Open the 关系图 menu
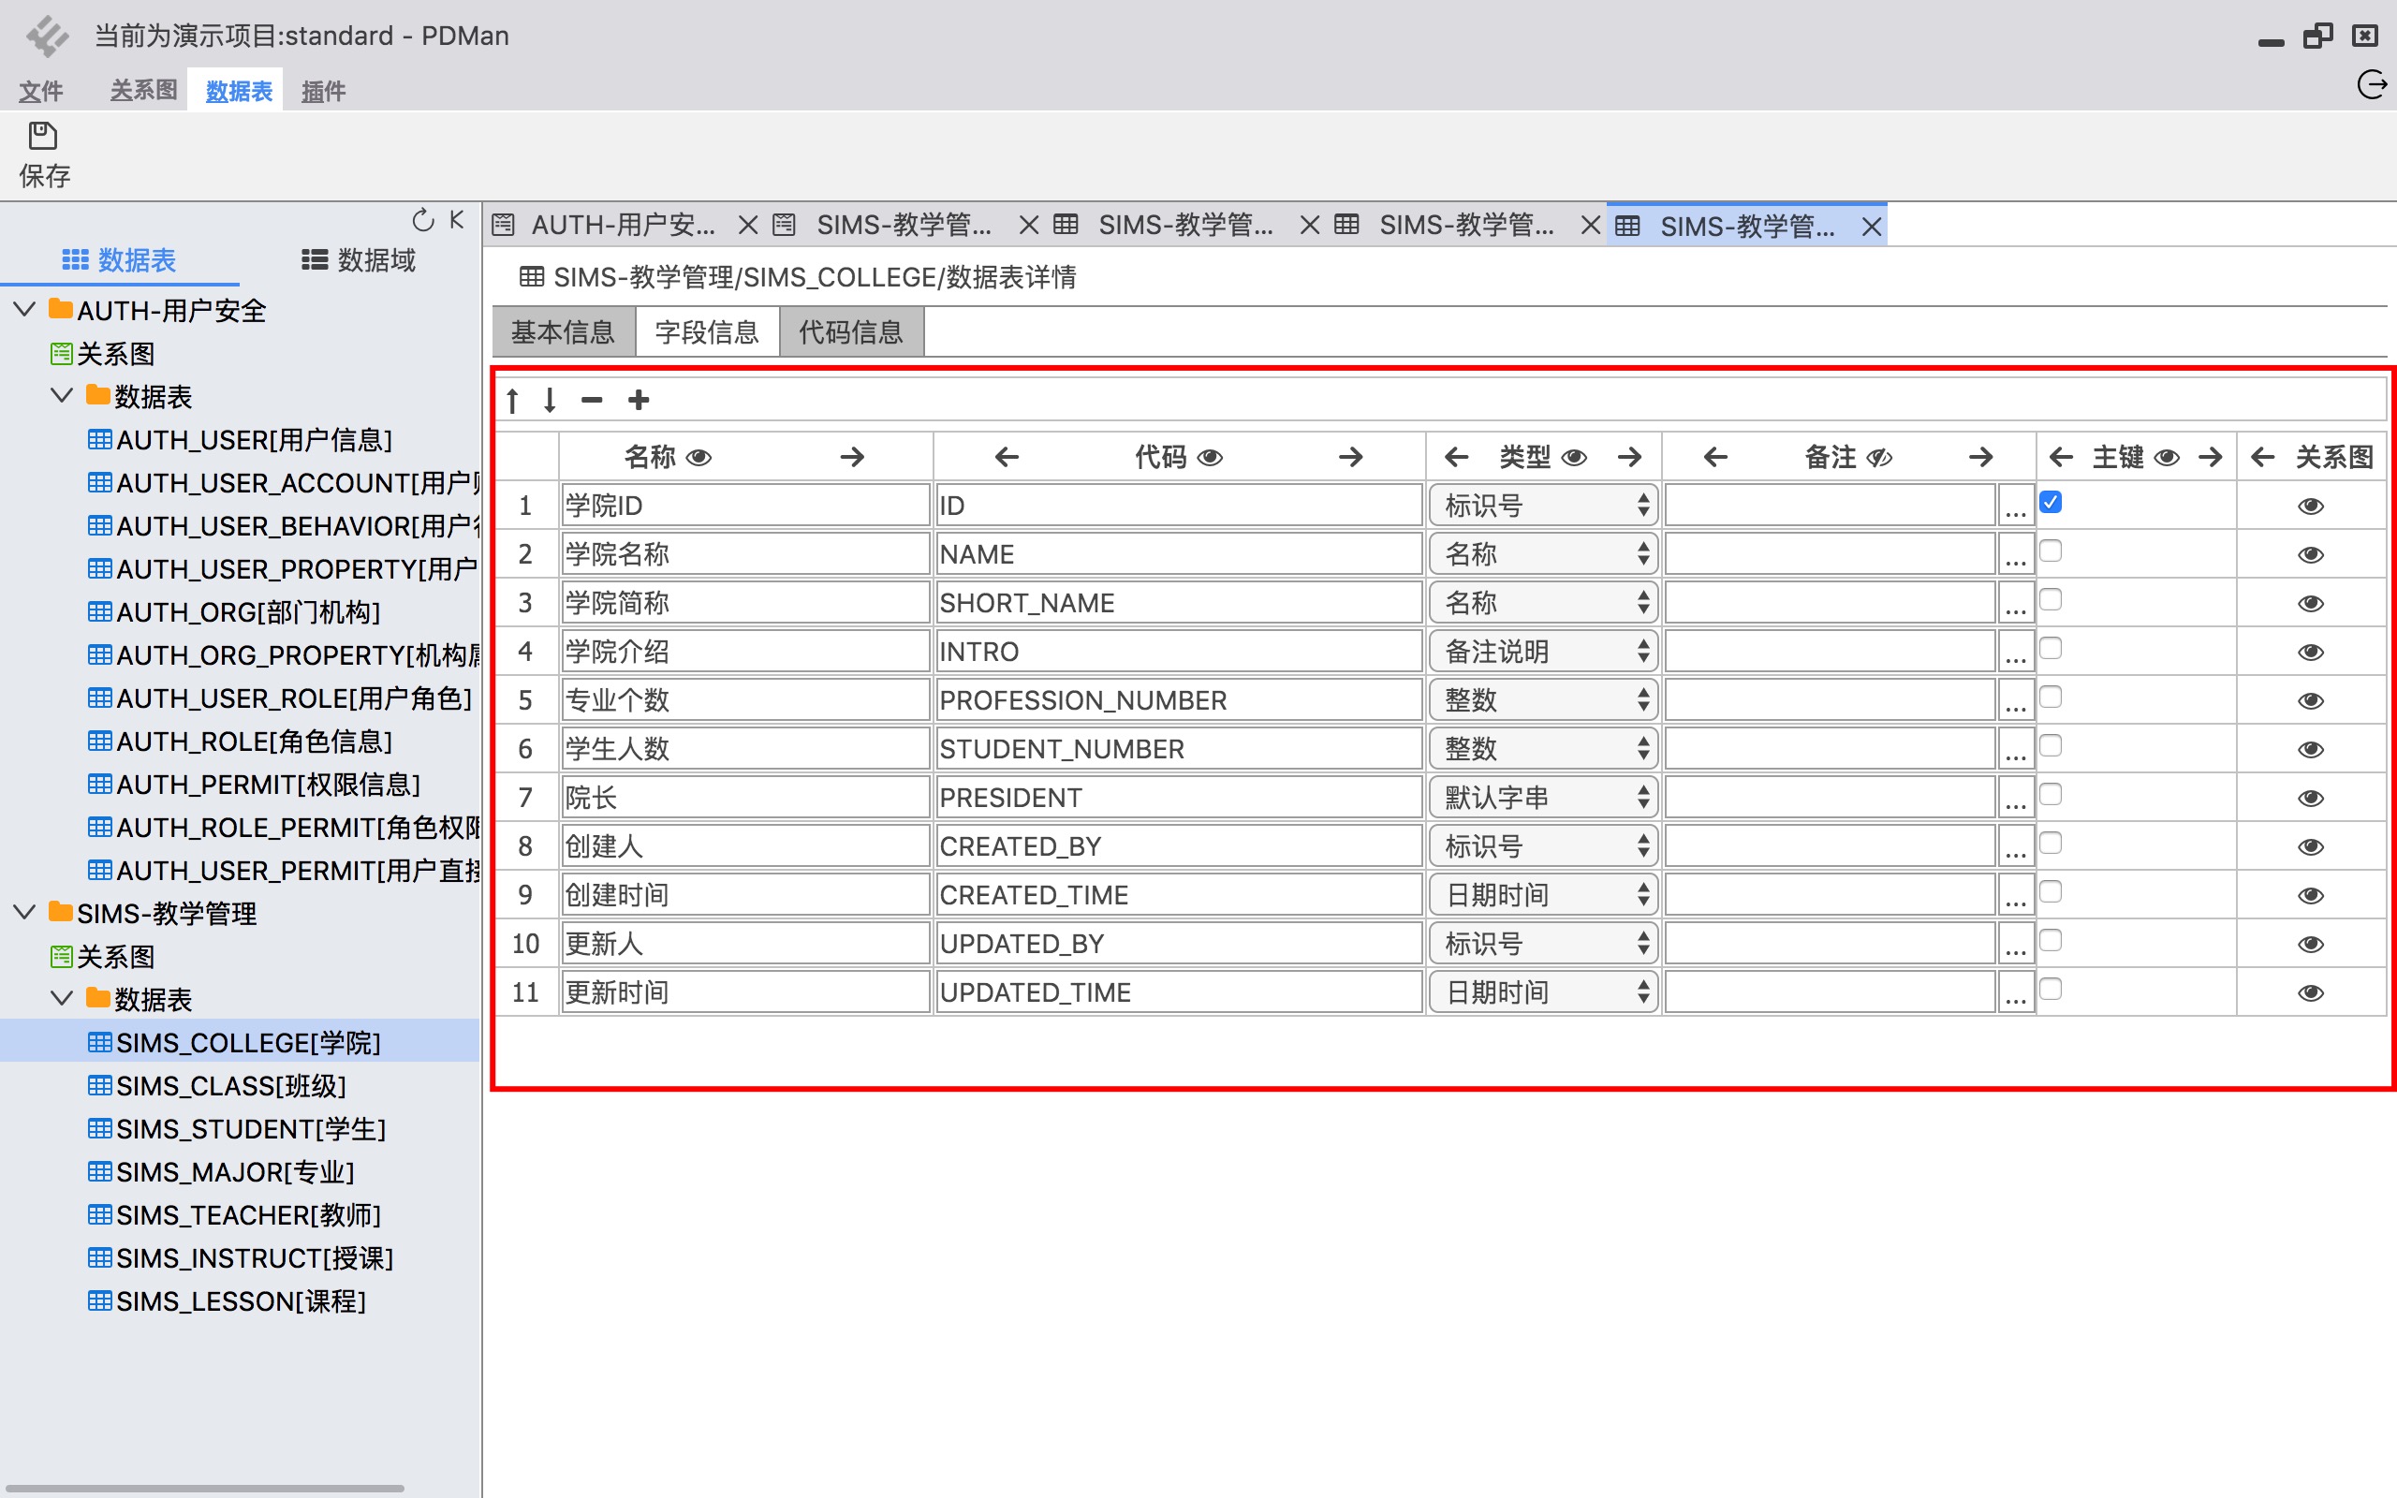The width and height of the screenshot is (2397, 1498). tap(143, 91)
